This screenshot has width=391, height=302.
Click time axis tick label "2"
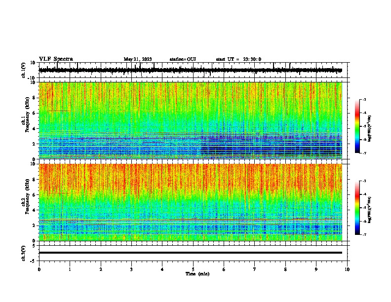(x=101, y=269)
